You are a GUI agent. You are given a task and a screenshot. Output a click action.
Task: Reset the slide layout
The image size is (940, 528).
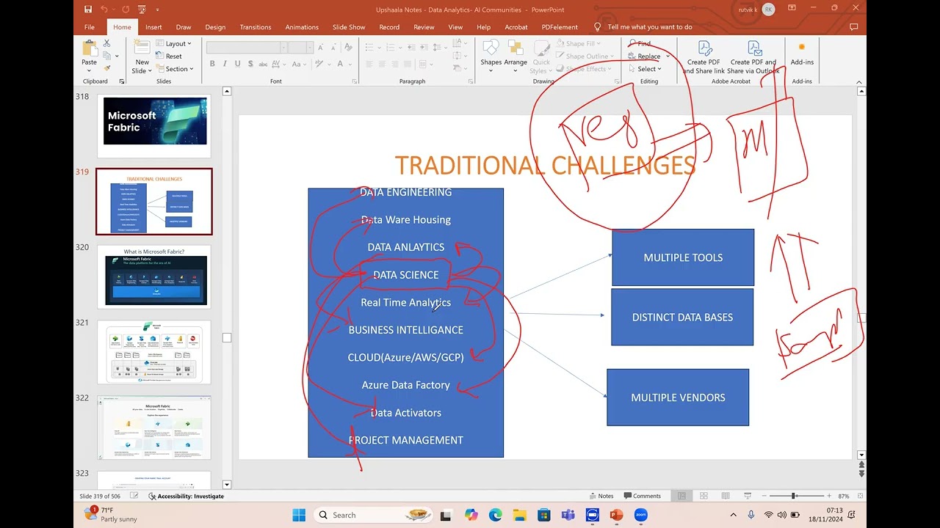(169, 56)
